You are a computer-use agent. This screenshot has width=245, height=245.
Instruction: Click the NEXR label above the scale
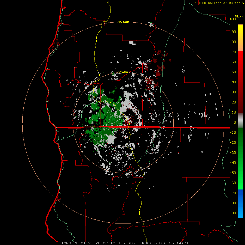(x=239, y=16)
